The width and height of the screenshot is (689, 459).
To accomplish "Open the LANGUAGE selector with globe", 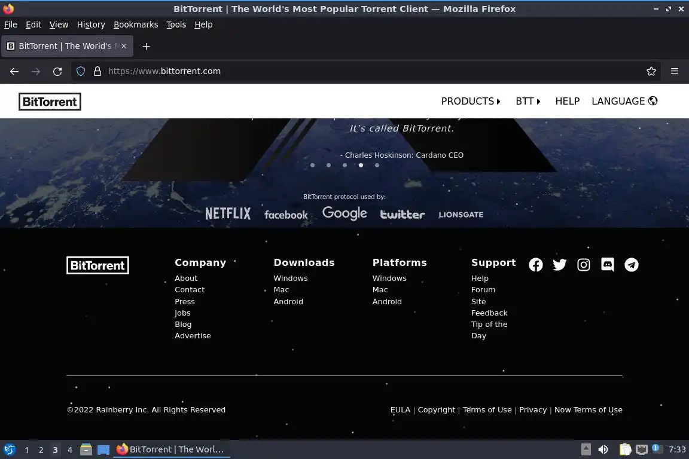I will (x=624, y=101).
